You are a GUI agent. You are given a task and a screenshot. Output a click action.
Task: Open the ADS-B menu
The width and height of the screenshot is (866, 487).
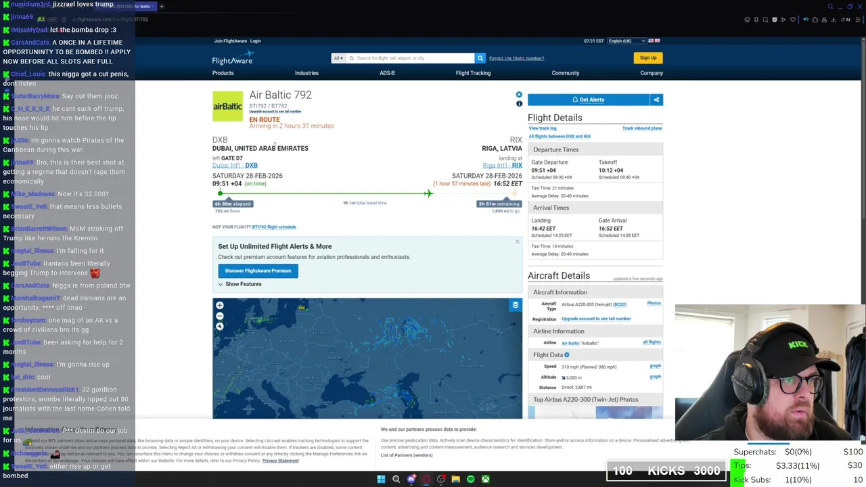pos(387,73)
